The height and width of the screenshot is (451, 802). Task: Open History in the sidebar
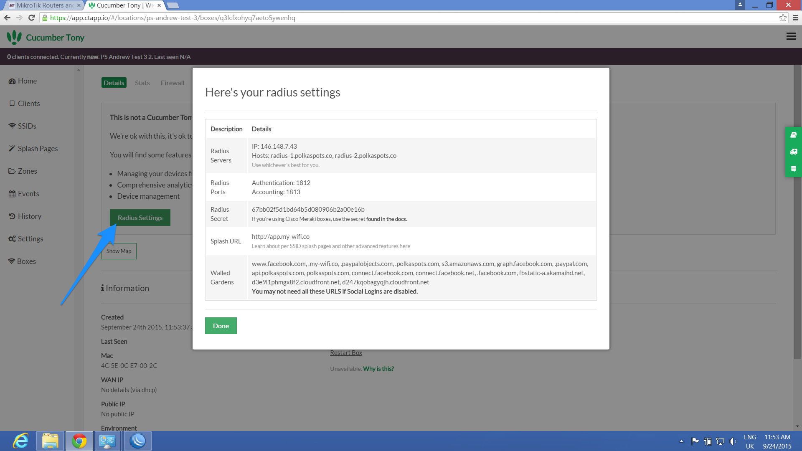[x=25, y=216]
